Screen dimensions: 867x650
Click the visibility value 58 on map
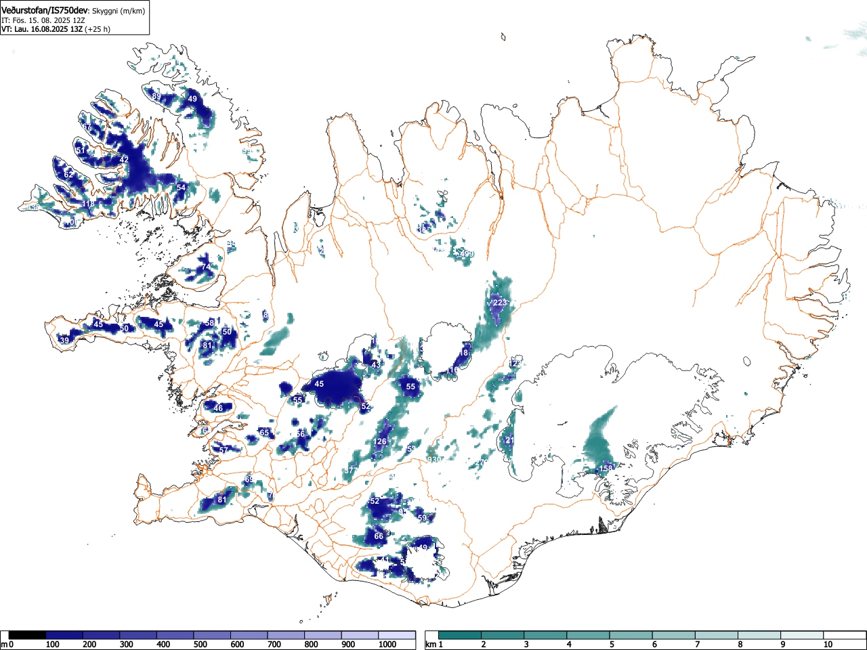(210, 323)
